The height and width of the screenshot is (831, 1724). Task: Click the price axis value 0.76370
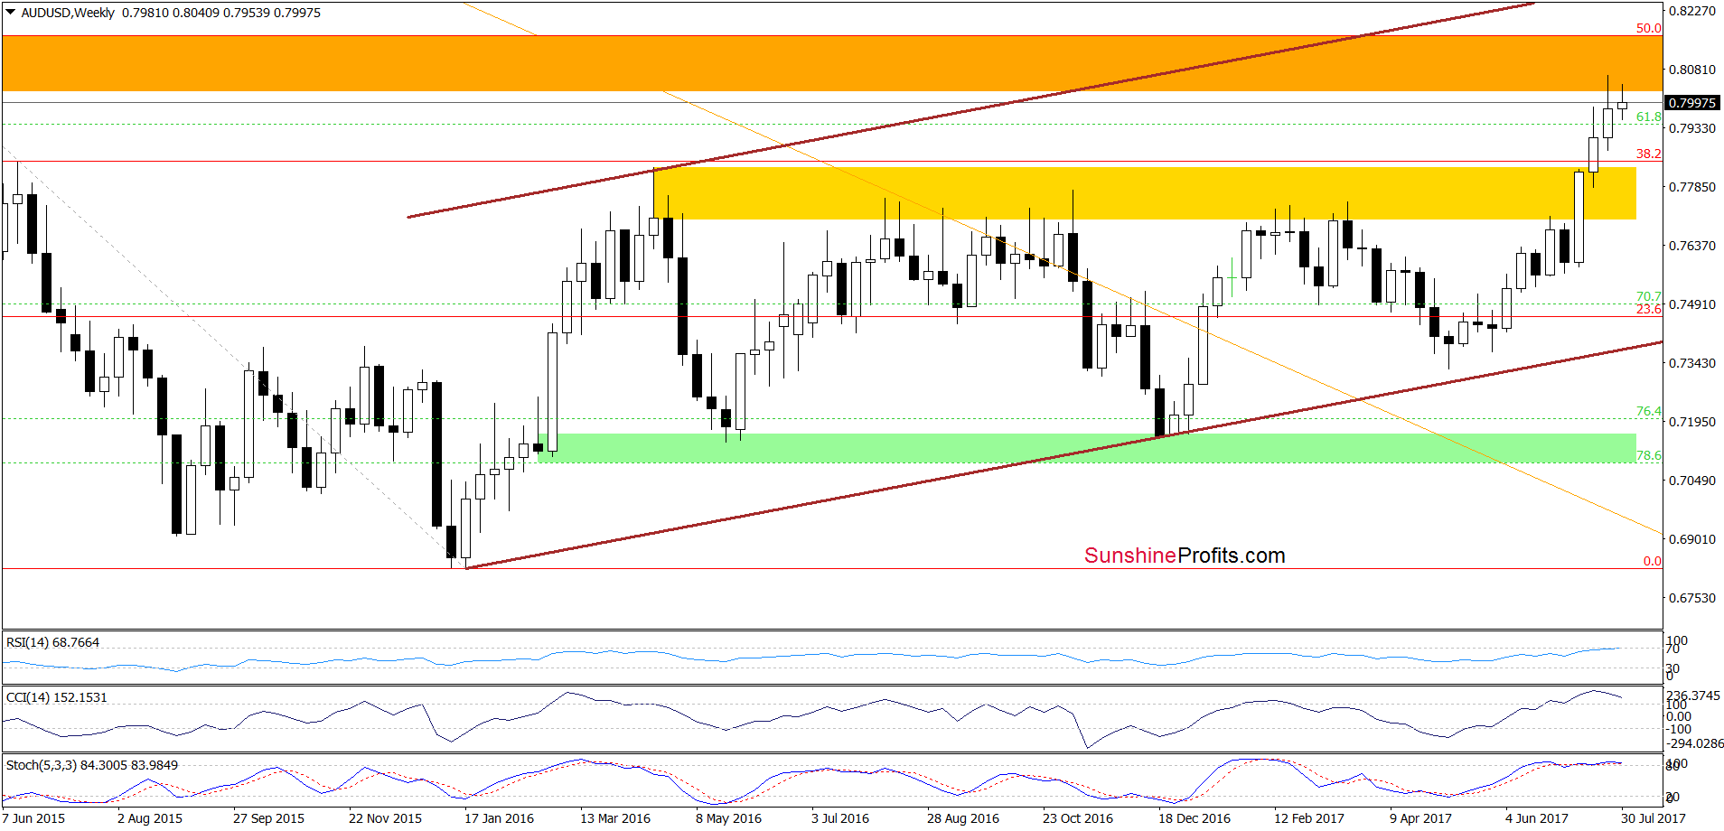[1691, 246]
